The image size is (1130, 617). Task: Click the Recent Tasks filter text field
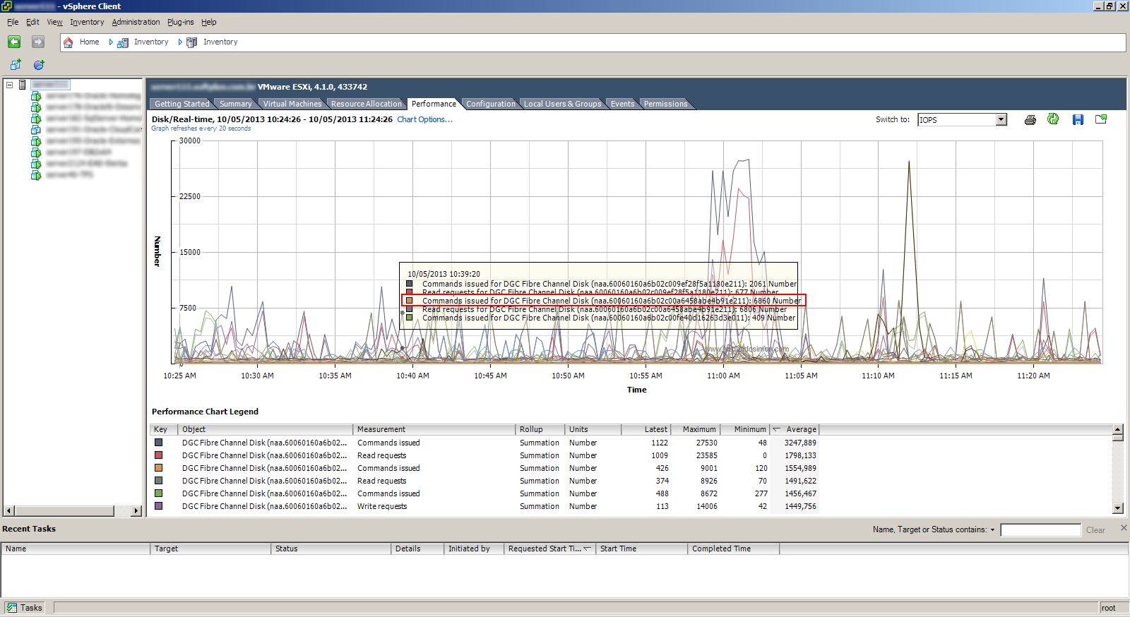tap(1040, 530)
